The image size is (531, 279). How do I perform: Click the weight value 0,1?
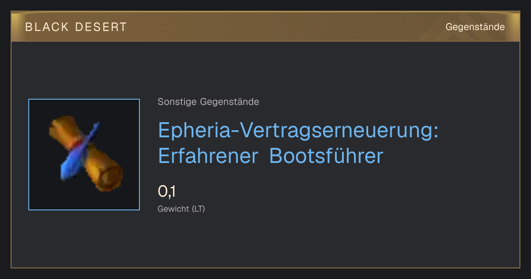167,191
